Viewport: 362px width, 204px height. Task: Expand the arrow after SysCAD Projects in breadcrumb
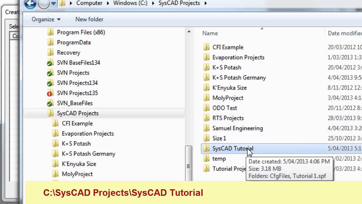point(206,3)
